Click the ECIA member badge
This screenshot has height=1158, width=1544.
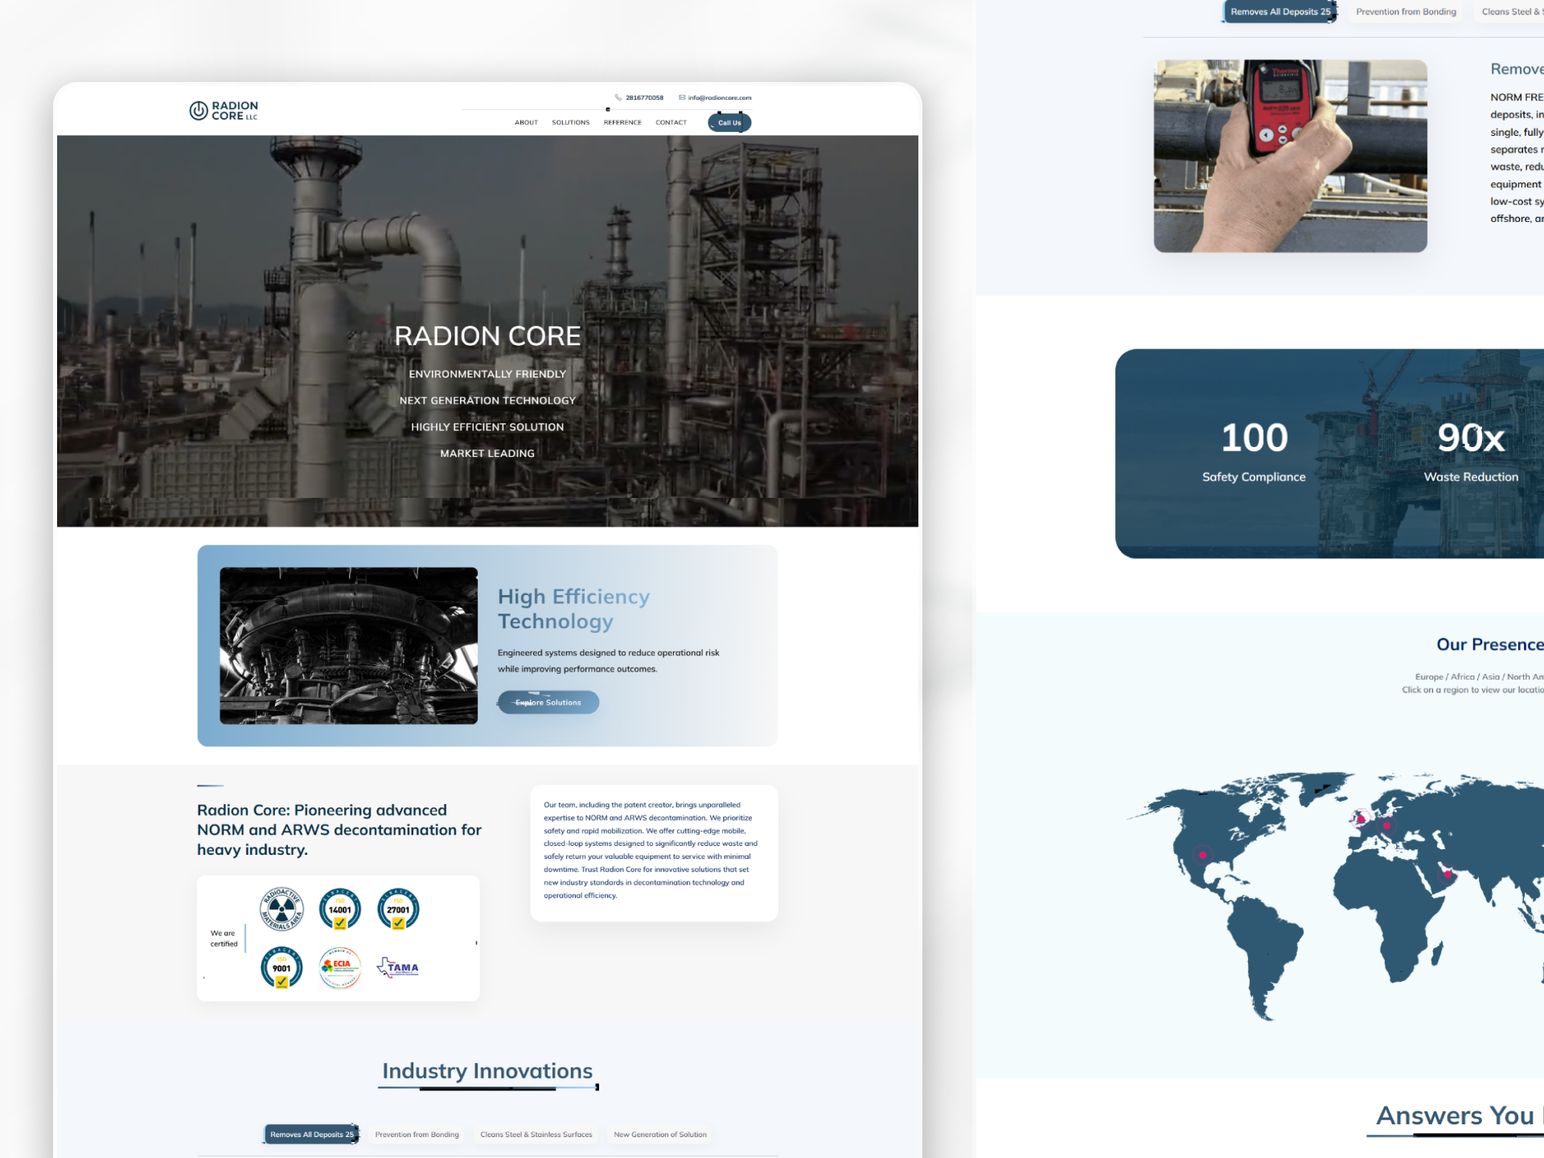point(340,967)
